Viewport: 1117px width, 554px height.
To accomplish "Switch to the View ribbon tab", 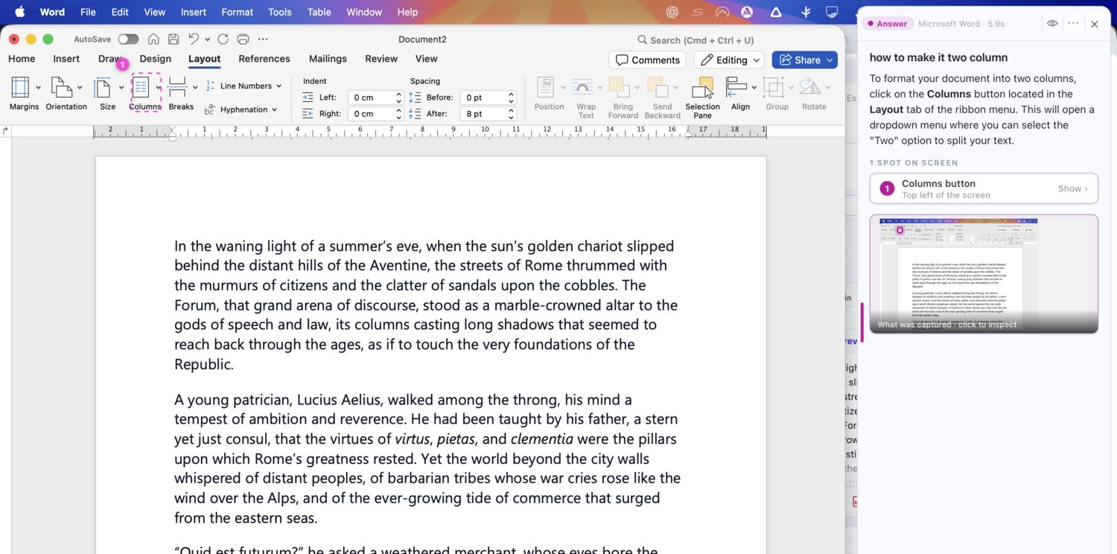I will [427, 59].
